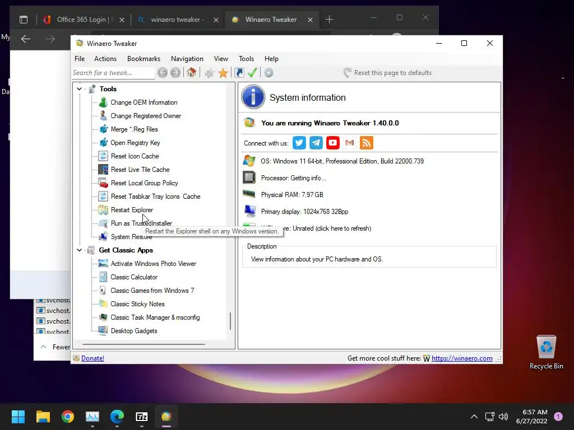
Task: Open settings via the gear toolbar icon
Action: 269,73
